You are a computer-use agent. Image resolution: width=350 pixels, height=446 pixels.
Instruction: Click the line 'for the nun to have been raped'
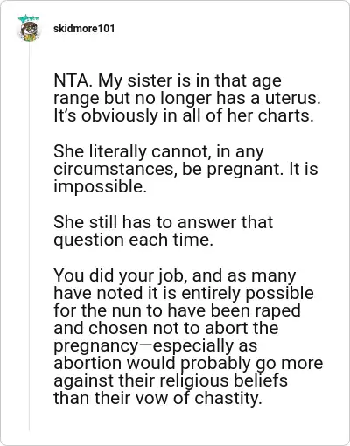[x=177, y=310]
